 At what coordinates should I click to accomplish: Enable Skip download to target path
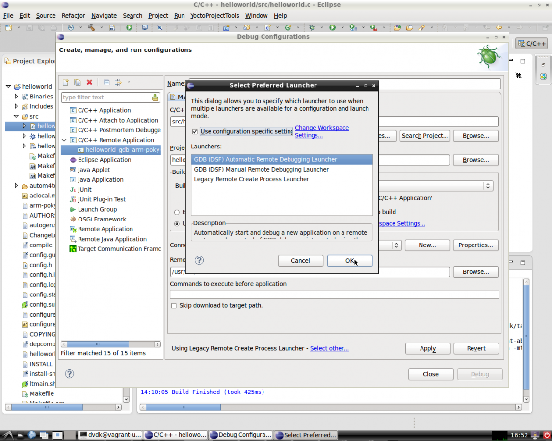tap(174, 306)
